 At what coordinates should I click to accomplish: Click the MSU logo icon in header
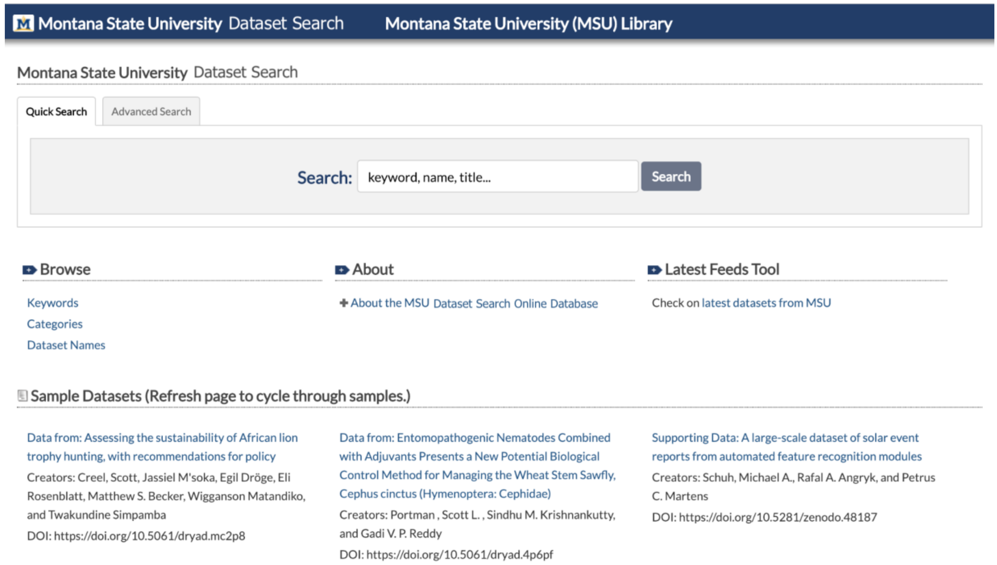[x=23, y=23]
